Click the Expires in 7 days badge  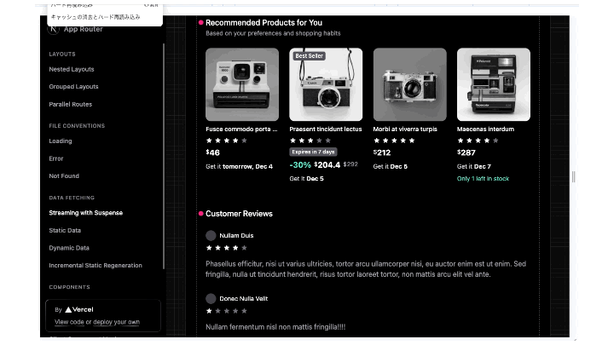pos(313,152)
